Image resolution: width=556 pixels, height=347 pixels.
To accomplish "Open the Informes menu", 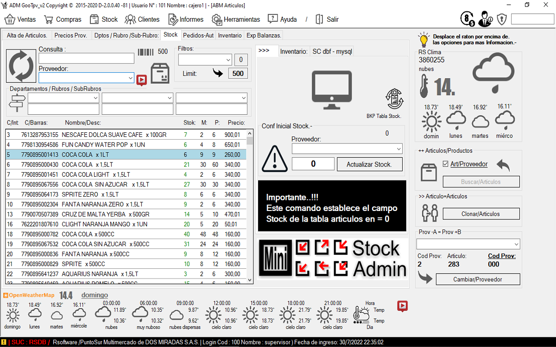I will click(x=186, y=19).
